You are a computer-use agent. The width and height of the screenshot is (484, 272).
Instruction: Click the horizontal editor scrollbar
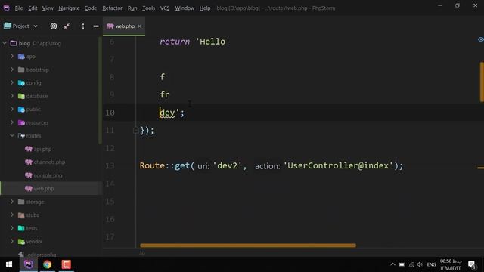[247, 246]
